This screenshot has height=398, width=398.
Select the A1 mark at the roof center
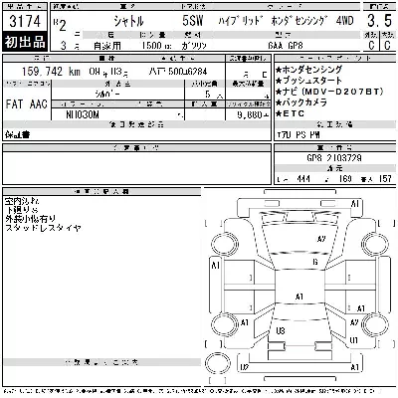(x=299, y=297)
